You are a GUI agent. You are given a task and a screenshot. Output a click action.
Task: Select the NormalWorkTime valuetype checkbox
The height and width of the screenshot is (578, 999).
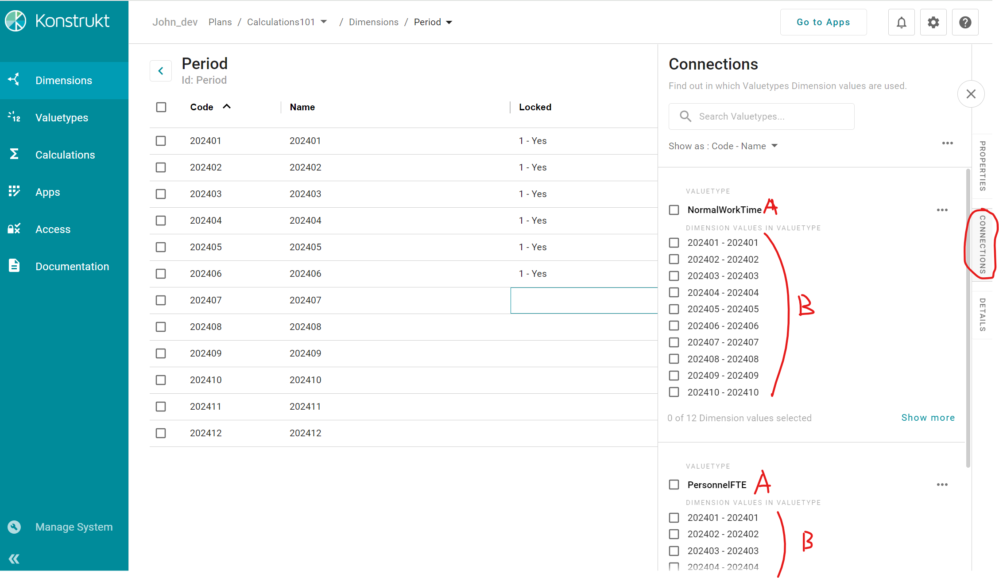click(x=674, y=210)
